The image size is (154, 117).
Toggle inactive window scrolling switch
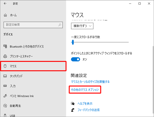click(x=75, y=59)
